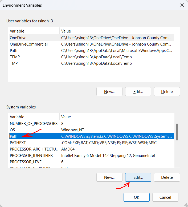Select the PROCESSOR_ARCHITECTURE system variable

pyautogui.click(x=92, y=149)
